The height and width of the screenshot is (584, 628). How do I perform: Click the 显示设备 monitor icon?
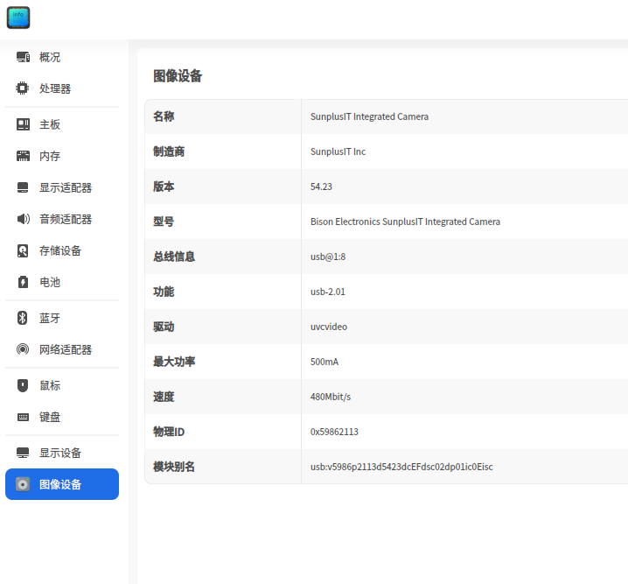[23, 453]
